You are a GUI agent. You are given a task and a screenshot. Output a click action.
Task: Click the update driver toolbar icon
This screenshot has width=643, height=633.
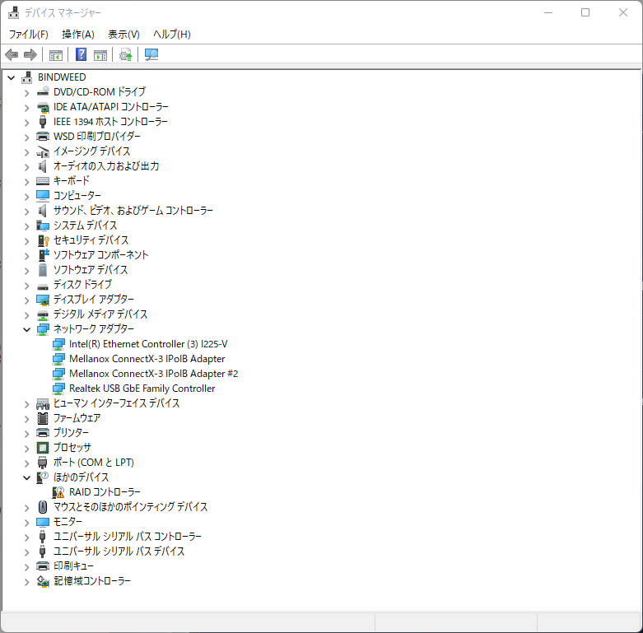[x=125, y=54]
